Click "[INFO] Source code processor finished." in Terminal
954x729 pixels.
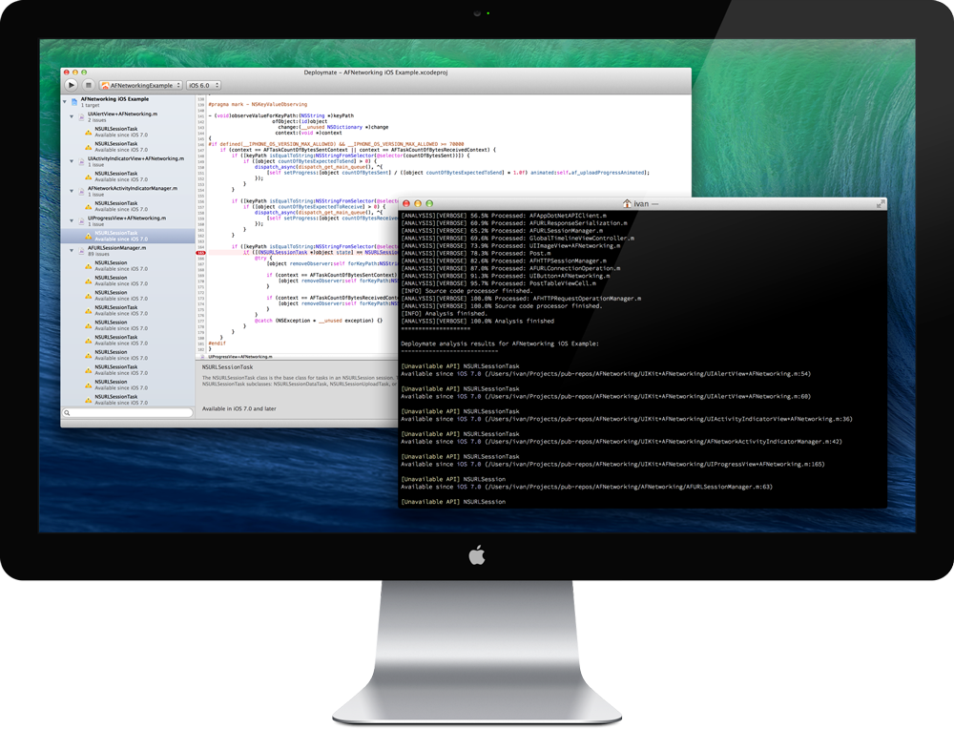tap(467, 291)
